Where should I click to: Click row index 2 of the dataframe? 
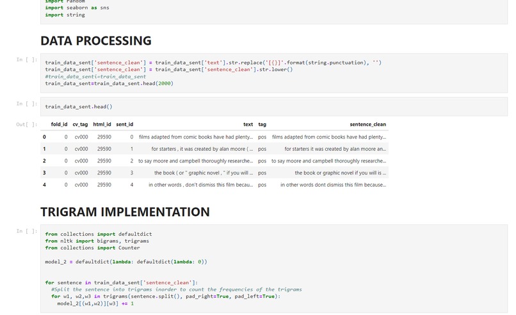pos(44,160)
